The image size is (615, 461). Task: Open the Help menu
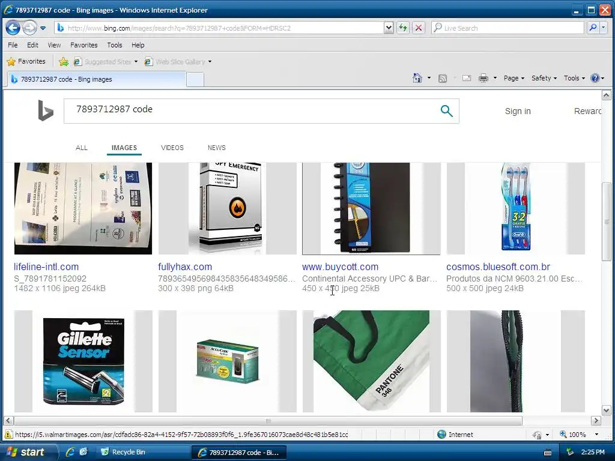(138, 45)
